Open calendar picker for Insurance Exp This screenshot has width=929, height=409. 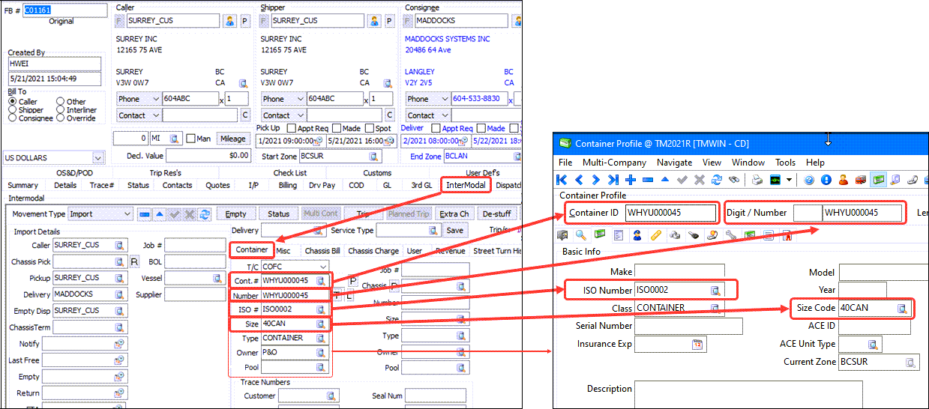point(697,345)
